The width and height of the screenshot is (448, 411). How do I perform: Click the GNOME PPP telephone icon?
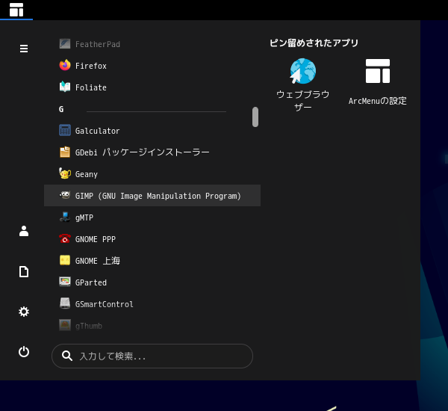(65, 239)
